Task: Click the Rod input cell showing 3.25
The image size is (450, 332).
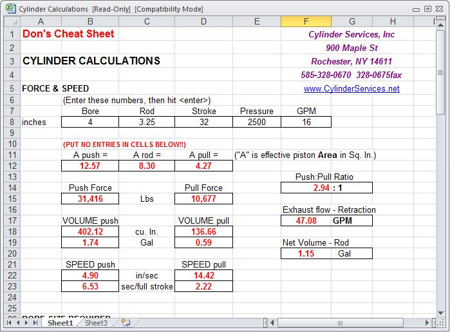Action: point(147,122)
